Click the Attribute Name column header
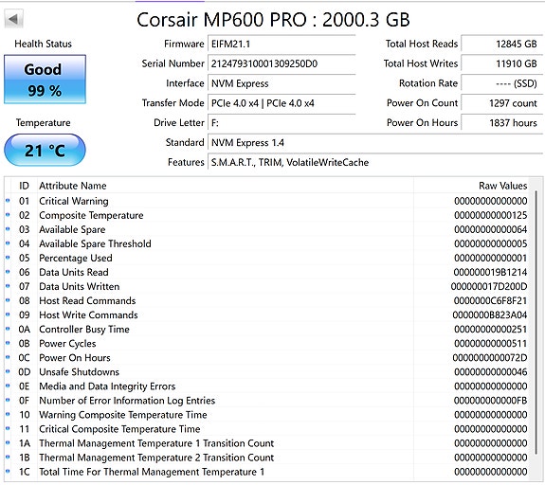Image resolution: width=545 pixels, height=485 pixels. pos(226,186)
